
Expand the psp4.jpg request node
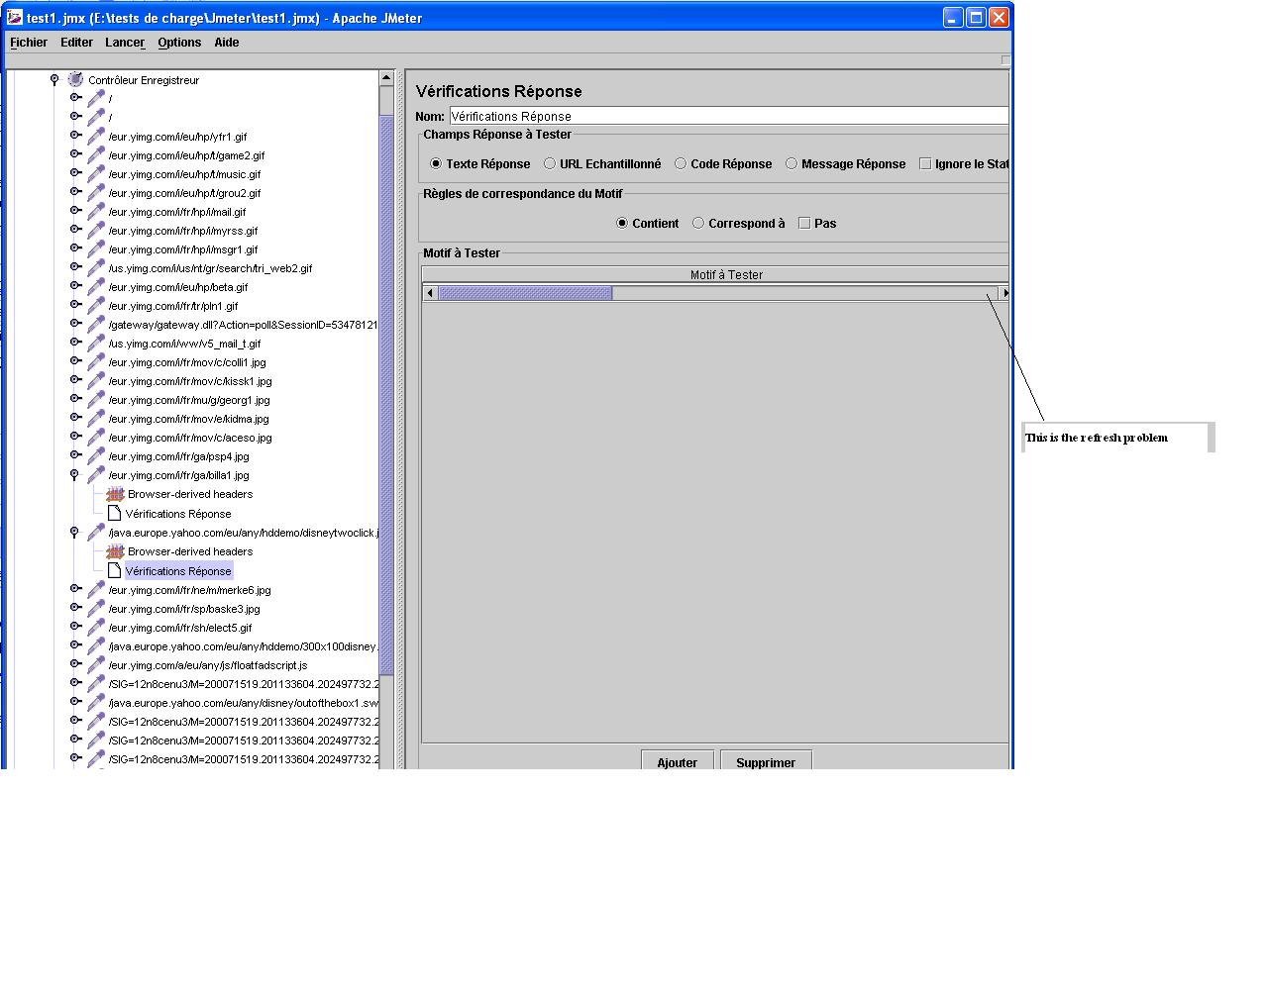pyautogui.click(x=74, y=456)
